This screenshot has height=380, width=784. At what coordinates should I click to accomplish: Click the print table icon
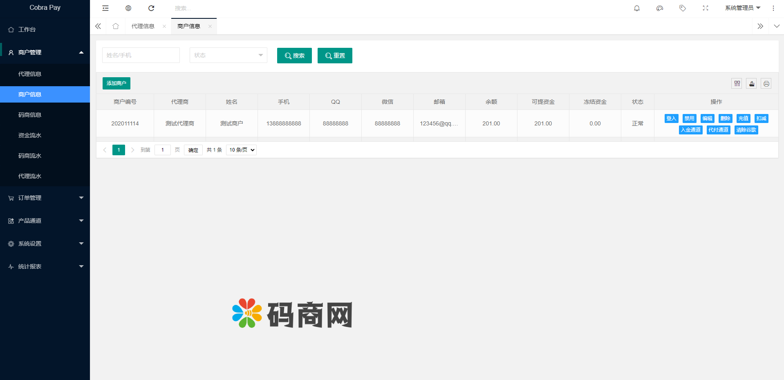pos(766,84)
